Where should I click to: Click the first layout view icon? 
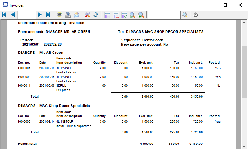[x=107, y=15]
